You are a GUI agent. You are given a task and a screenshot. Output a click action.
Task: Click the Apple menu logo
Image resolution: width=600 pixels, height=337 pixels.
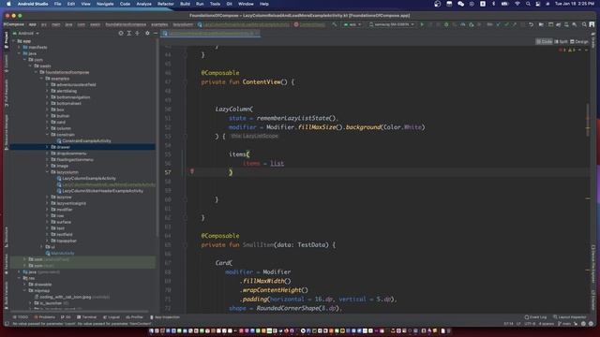point(8,4)
